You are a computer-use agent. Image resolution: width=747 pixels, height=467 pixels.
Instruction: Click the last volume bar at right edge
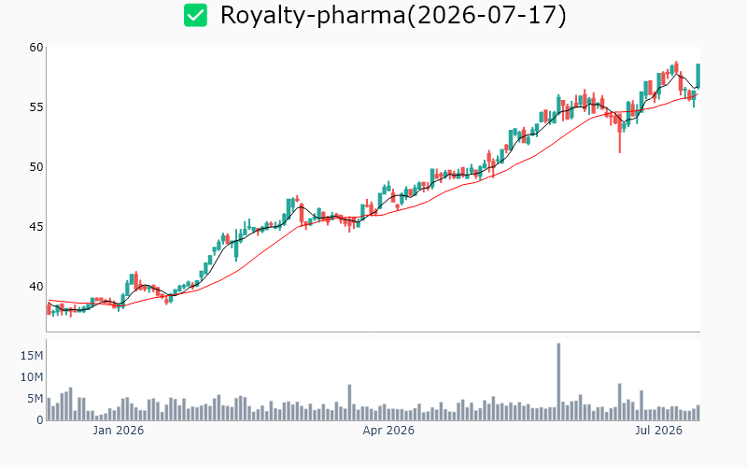[x=698, y=413]
